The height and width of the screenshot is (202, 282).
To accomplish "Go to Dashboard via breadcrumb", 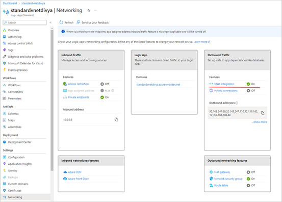I will point(10,3).
